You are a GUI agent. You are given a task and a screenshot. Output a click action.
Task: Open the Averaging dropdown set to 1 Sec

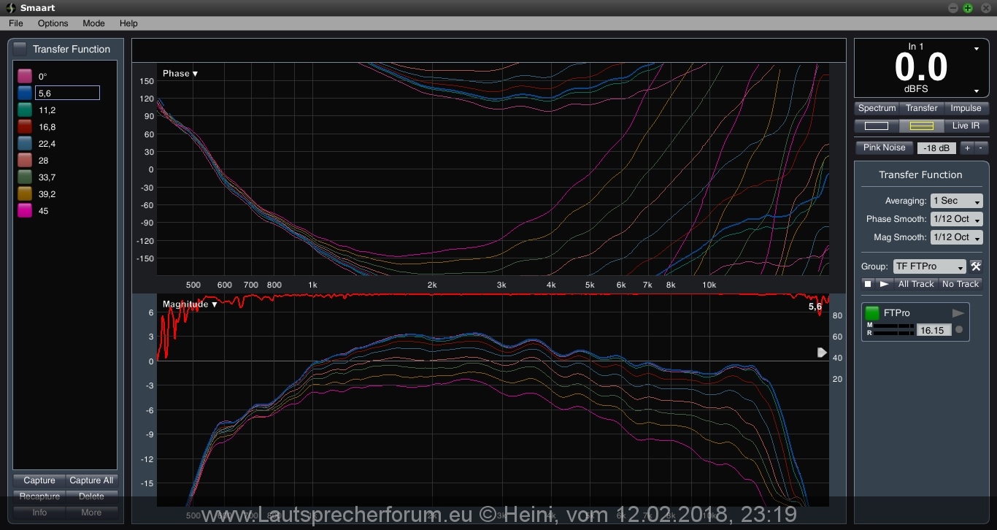click(x=956, y=201)
